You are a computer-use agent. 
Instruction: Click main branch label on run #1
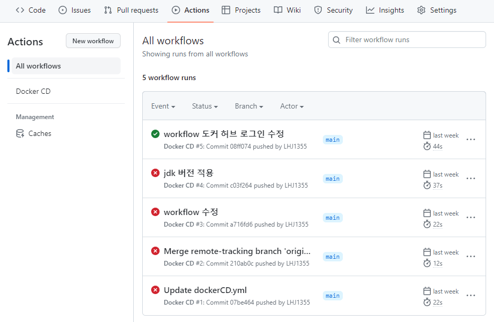click(333, 296)
